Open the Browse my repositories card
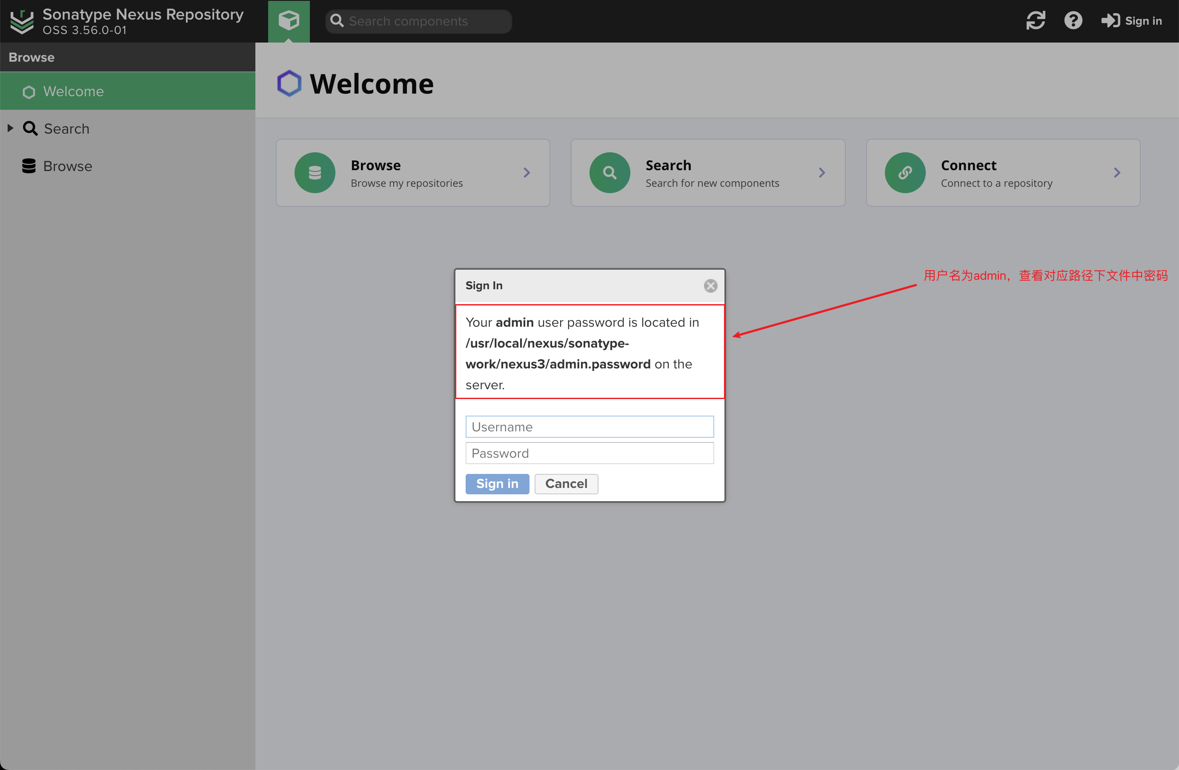1179x770 pixels. [x=413, y=173]
